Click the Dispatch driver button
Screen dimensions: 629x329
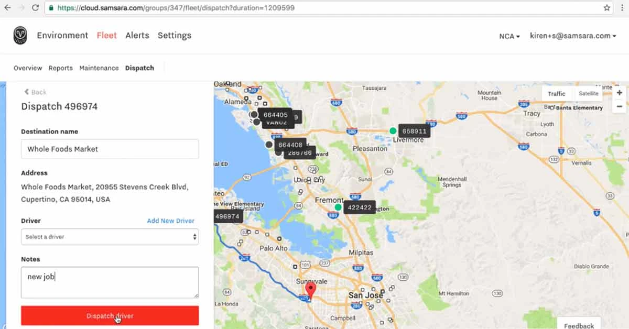(109, 315)
